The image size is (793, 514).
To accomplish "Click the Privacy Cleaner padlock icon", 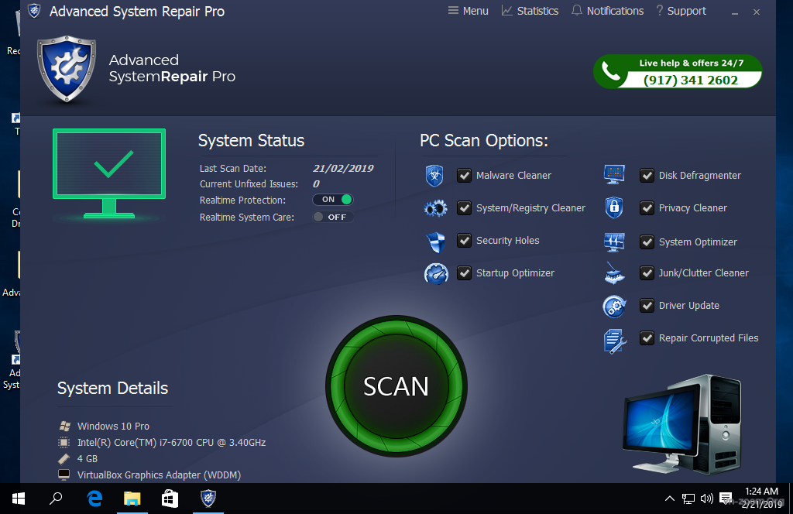I will [614, 207].
